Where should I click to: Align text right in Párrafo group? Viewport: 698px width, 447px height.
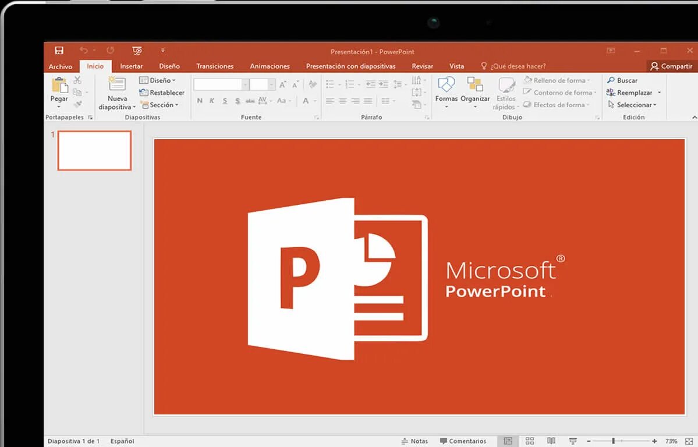[355, 101]
